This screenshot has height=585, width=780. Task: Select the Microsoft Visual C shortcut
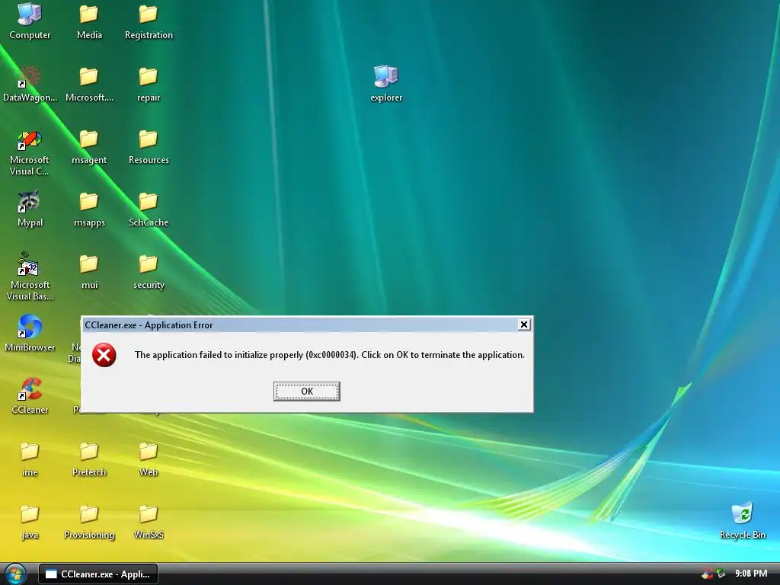(30, 152)
